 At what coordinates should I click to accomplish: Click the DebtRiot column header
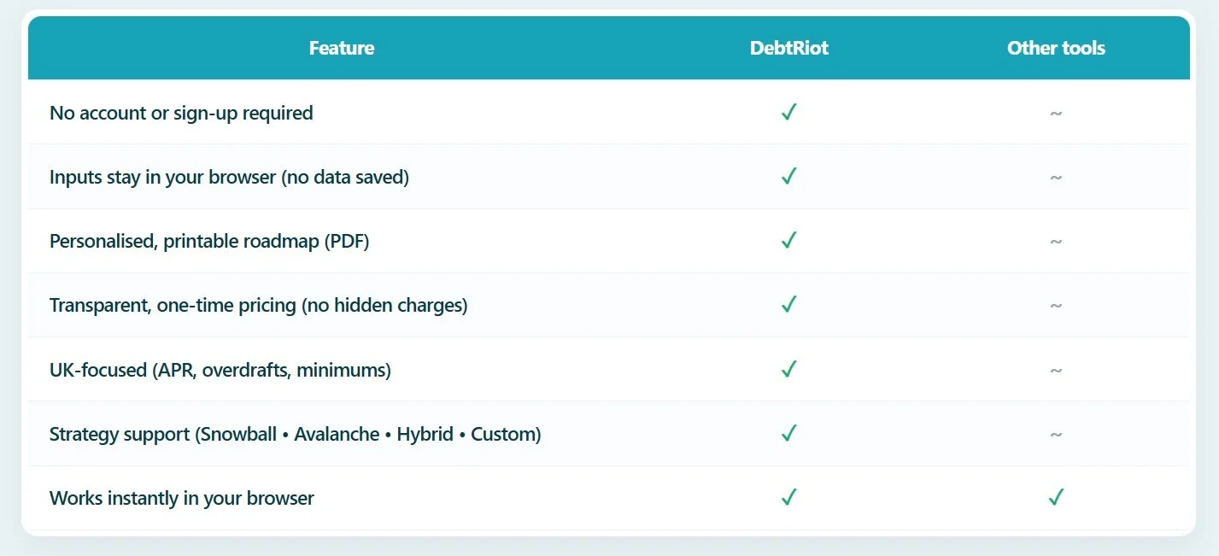click(789, 48)
